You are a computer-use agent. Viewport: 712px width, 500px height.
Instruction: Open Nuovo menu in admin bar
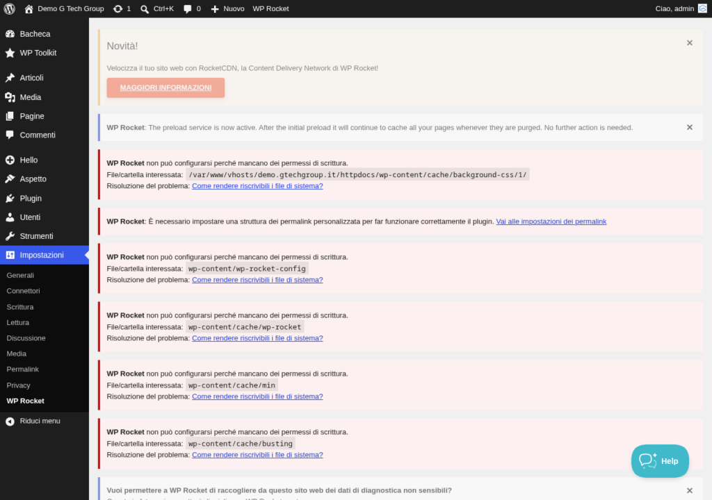227,8
